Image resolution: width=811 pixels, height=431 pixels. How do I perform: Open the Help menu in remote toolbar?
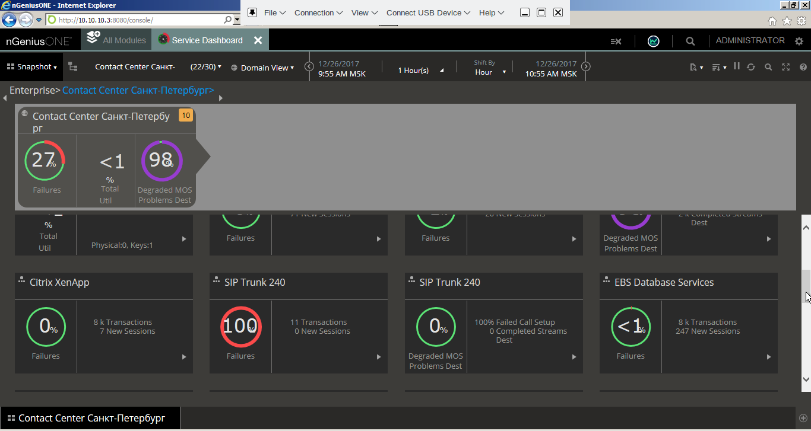[492, 12]
